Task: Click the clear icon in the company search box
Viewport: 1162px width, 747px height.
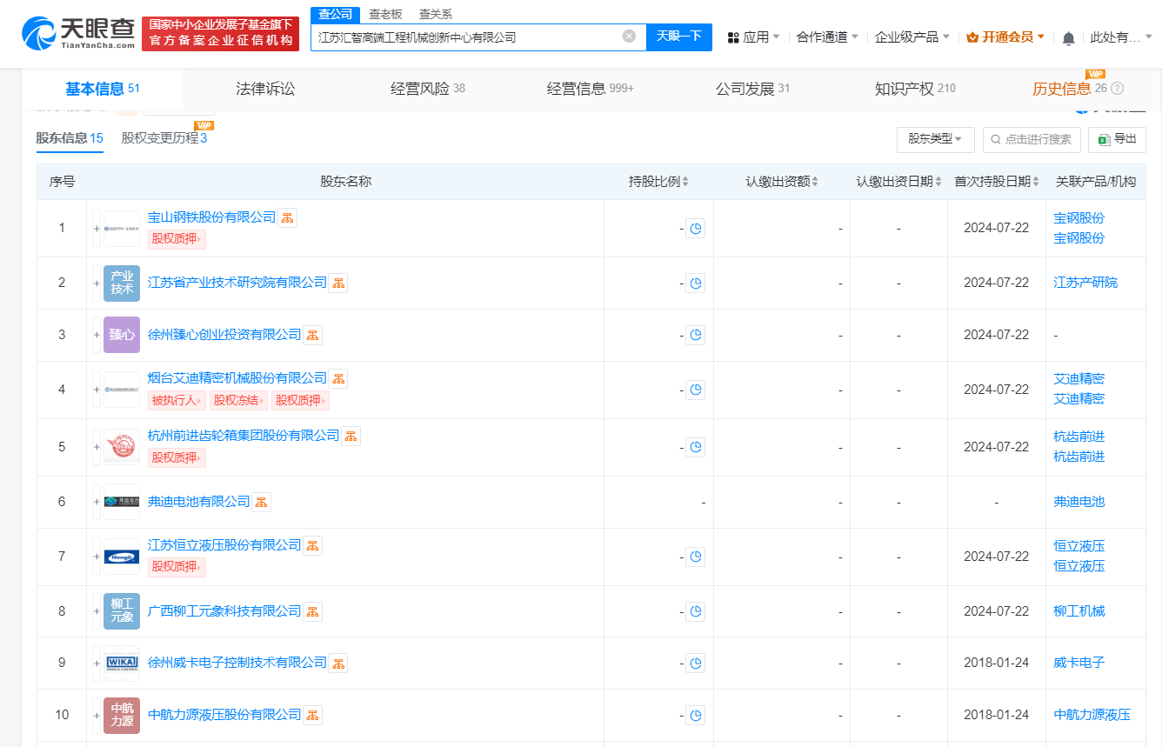Action: click(x=629, y=36)
